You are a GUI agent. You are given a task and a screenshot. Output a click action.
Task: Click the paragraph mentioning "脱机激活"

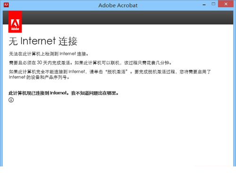tap(110, 74)
